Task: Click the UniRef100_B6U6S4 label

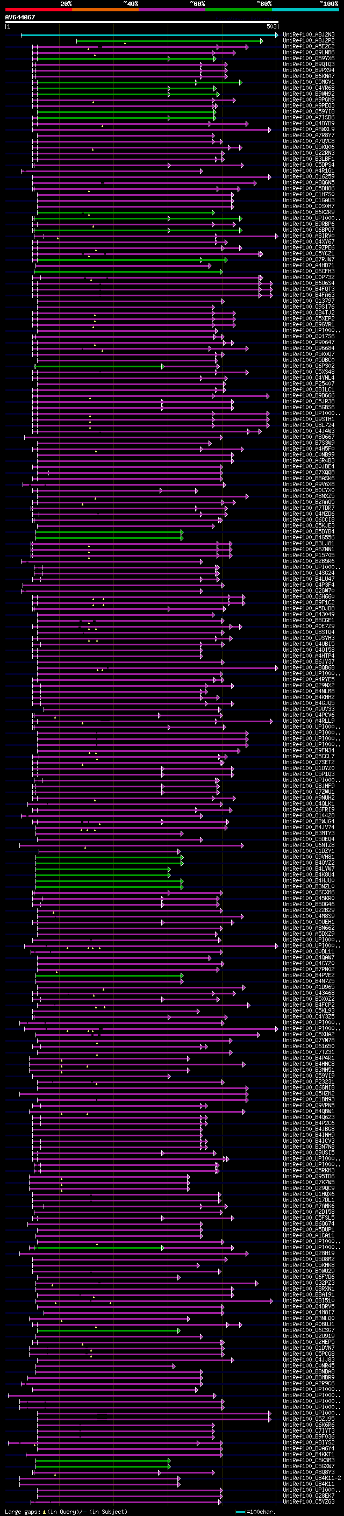Action: coord(309,283)
